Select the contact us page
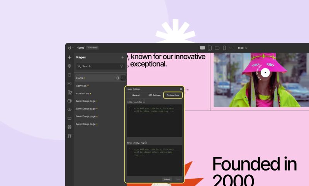 [x=83, y=94]
